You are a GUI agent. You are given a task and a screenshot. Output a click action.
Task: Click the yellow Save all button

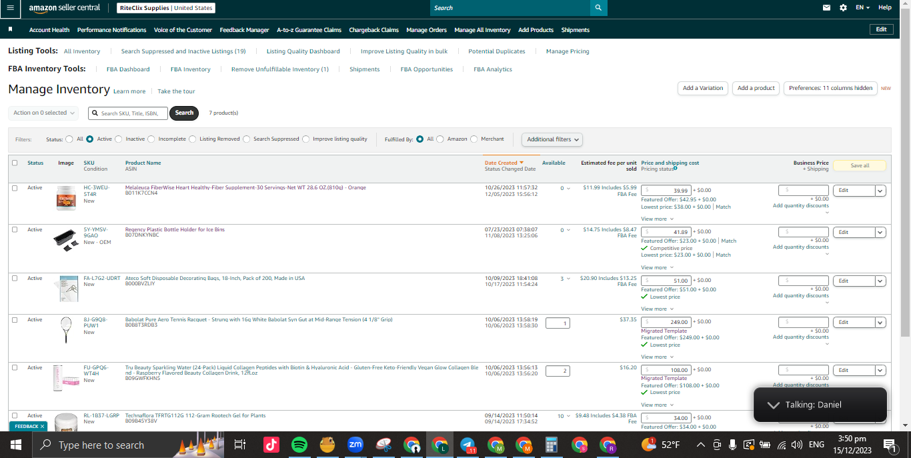tap(860, 165)
